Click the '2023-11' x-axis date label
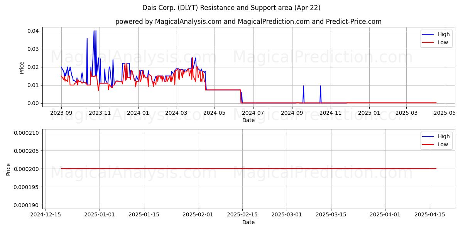Viewport: 463px width, 231px height. tap(100, 113)
